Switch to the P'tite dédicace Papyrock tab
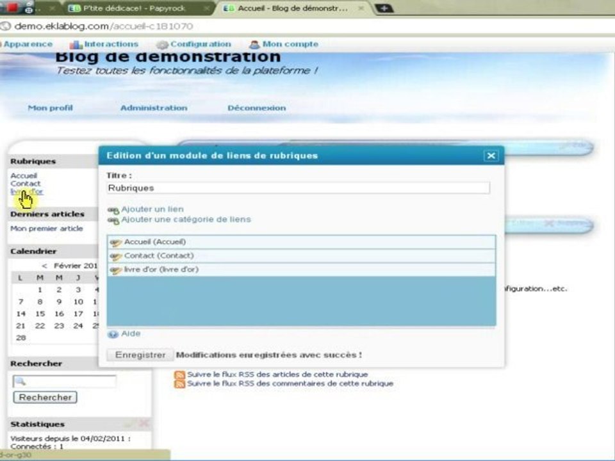Image resolution: width=615 pixels, height=461 pixels. coord(133,8)
